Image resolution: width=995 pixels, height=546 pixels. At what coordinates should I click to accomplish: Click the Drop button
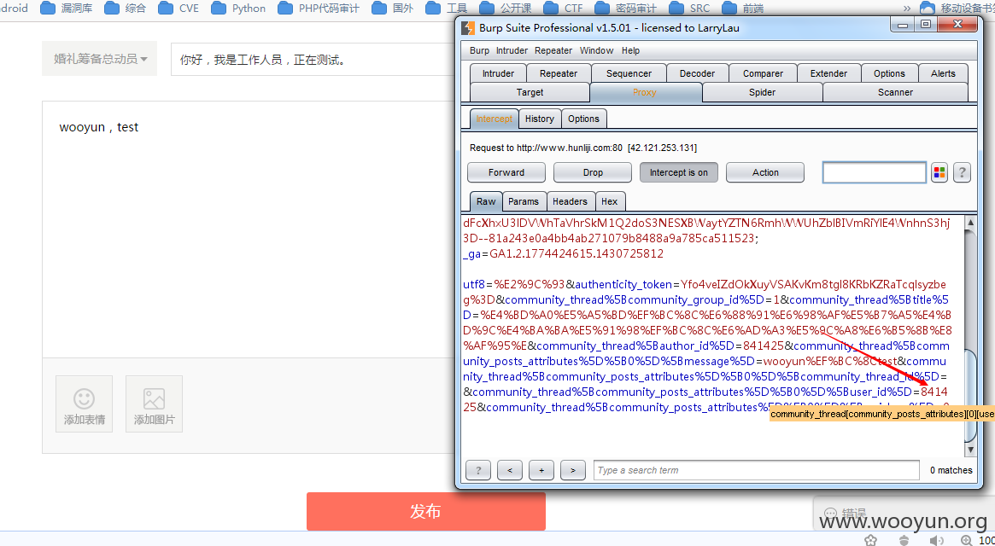(593, 172)
